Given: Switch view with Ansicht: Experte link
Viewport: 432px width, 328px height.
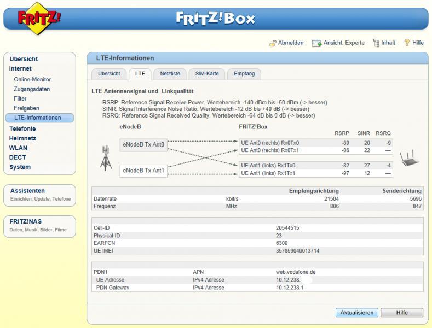Looking at the screenshot, I should [344, 43].
